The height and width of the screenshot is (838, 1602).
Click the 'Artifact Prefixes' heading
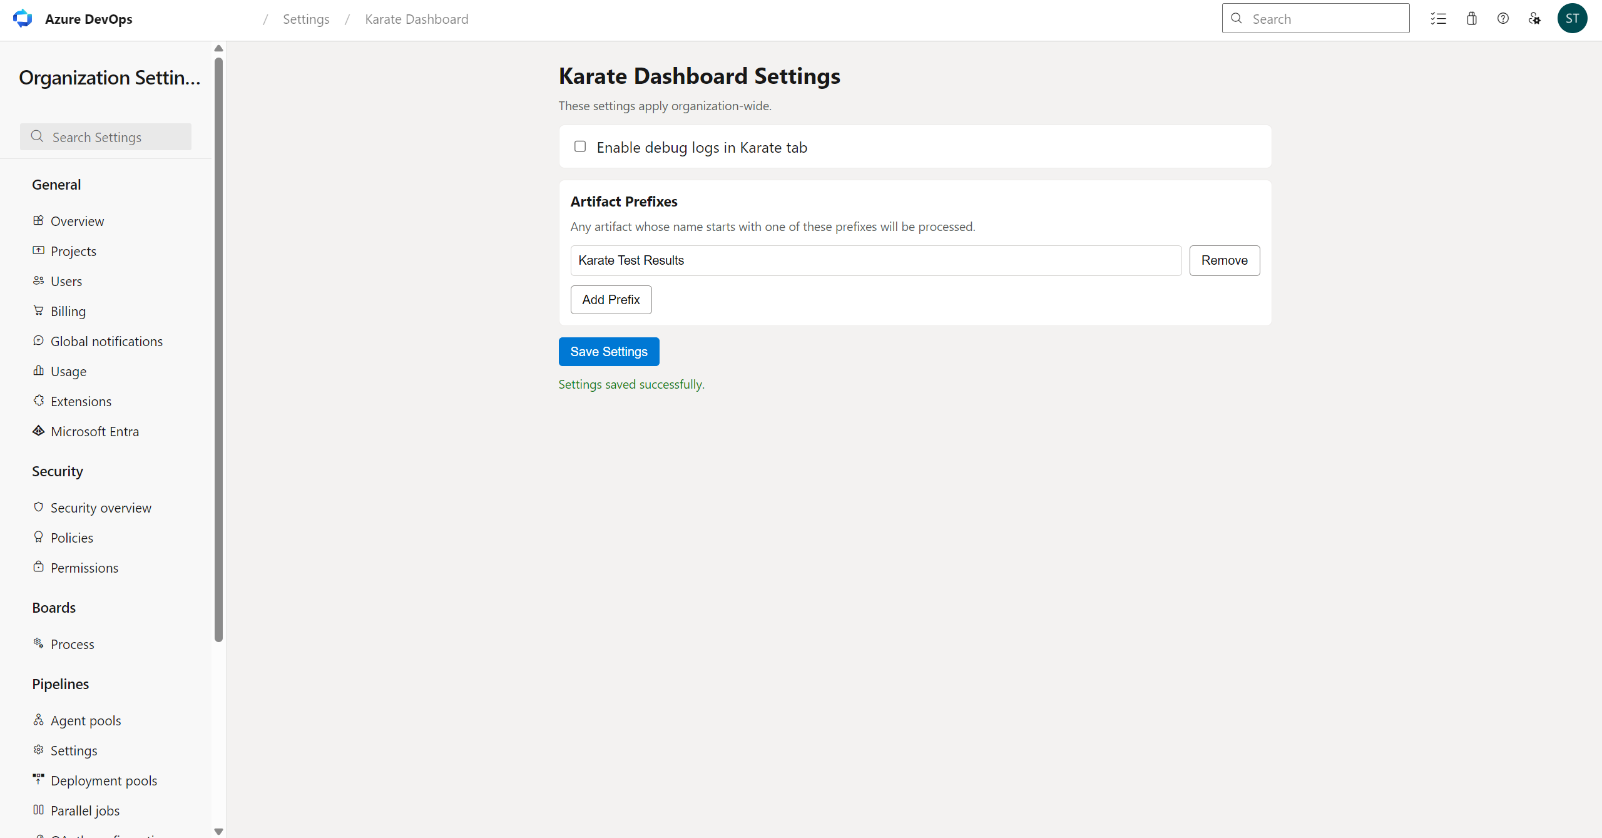(624, 202)
